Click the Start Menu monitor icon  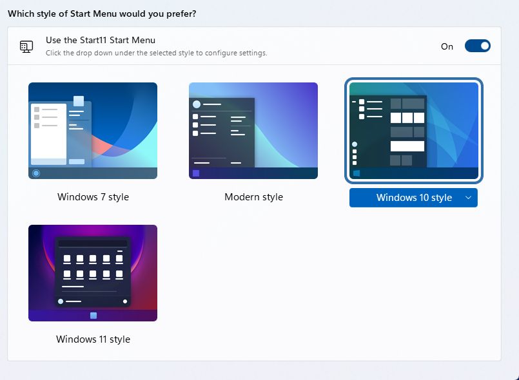point(26,46)
